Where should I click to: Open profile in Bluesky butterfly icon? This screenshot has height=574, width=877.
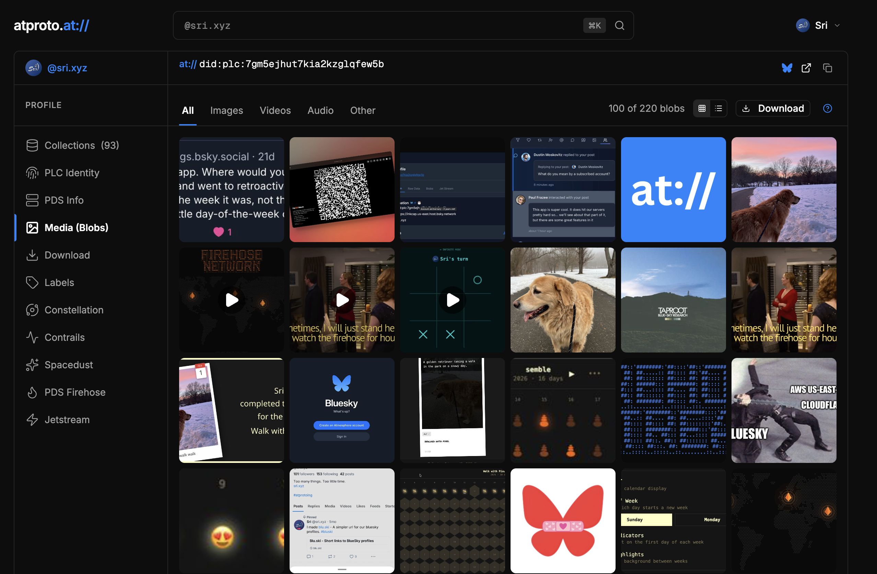click(787, 68)
